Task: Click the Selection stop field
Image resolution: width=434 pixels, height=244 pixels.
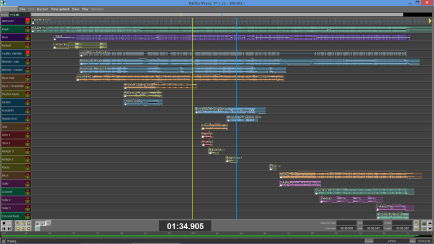Action: [x=373, y=223]
